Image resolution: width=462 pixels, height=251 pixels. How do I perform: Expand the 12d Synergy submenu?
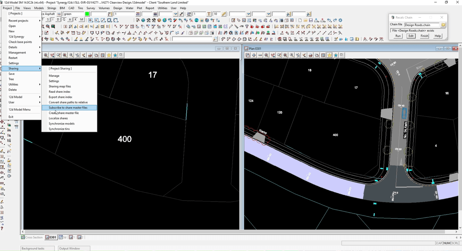tap(21, 37)
